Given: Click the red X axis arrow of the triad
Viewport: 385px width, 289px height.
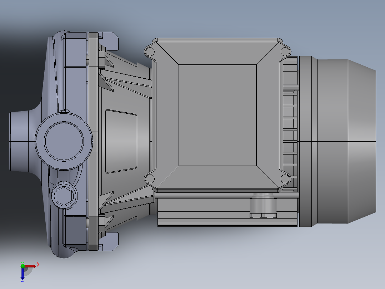Looking at the screenshot, I should [30, 266].
